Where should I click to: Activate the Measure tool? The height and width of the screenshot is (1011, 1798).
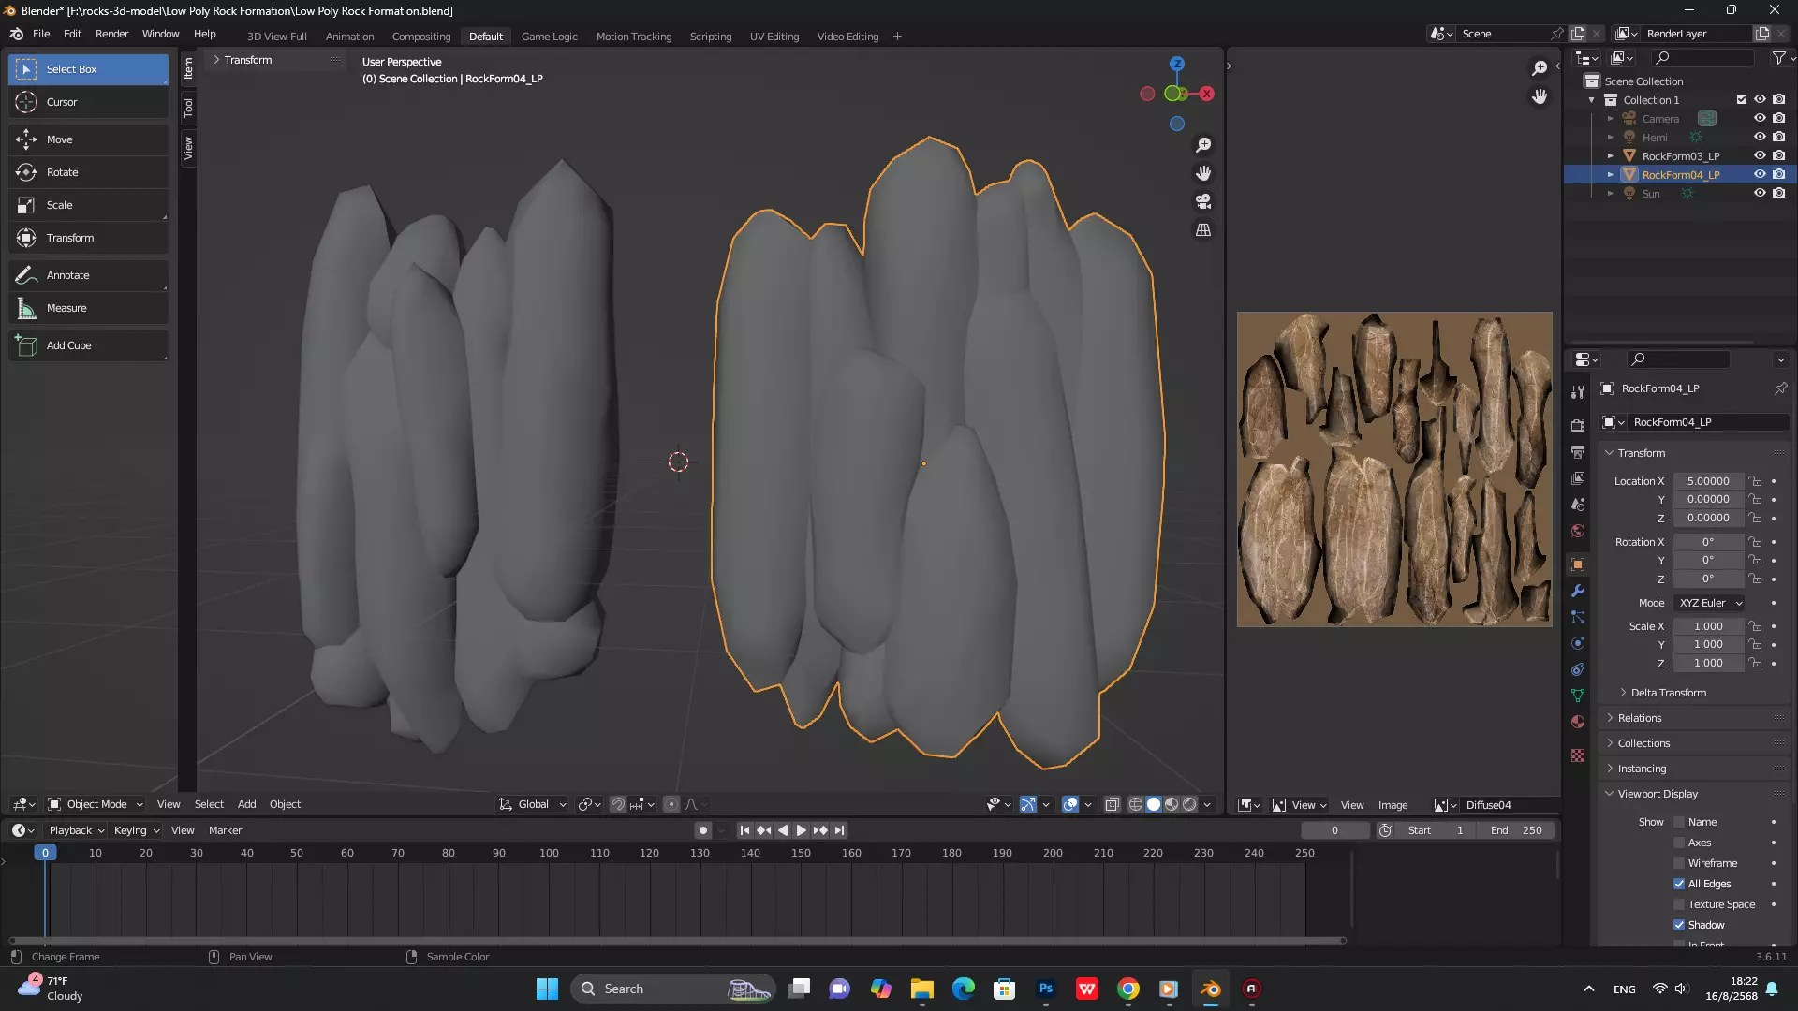tap(88, 308)
